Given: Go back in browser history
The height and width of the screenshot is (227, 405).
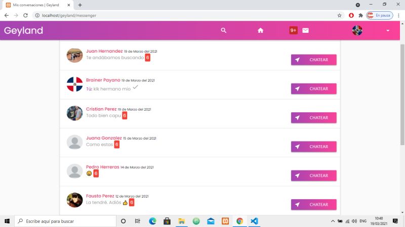Looking at the screenshot, I should (7, 16).
